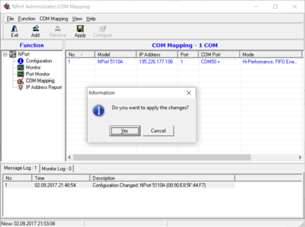Select COM Mapping in the function tree
305x227 pixels.
tap(40, 81)
